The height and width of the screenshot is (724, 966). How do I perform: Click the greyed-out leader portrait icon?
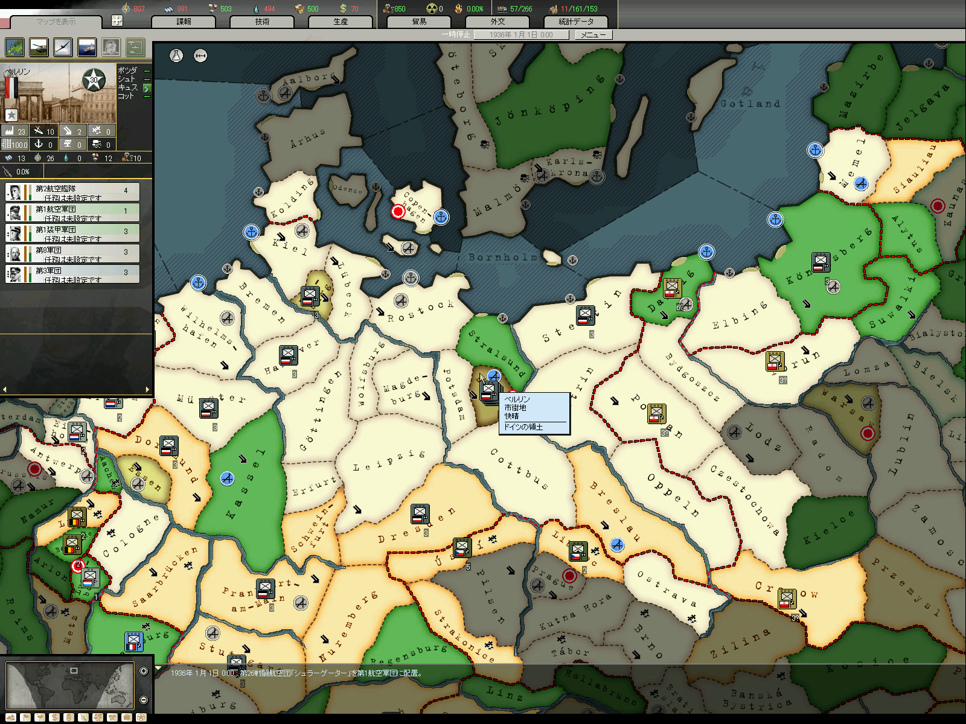pos(111,46)
